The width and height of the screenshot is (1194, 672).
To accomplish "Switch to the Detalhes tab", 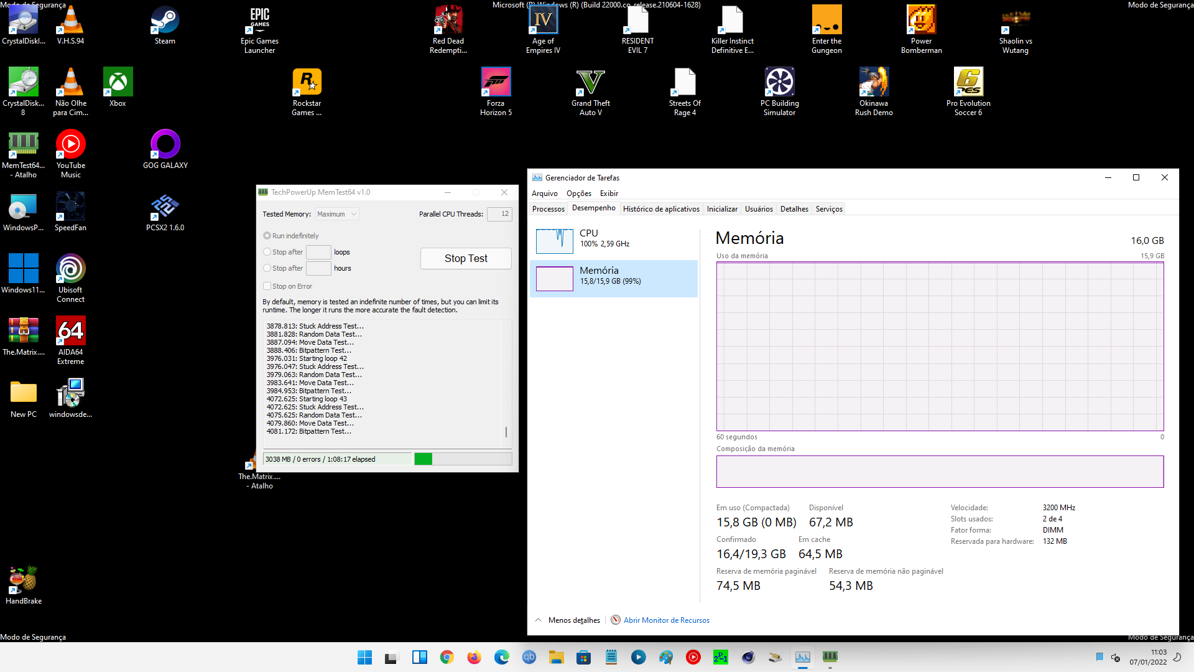I will [x=794, y=209].
